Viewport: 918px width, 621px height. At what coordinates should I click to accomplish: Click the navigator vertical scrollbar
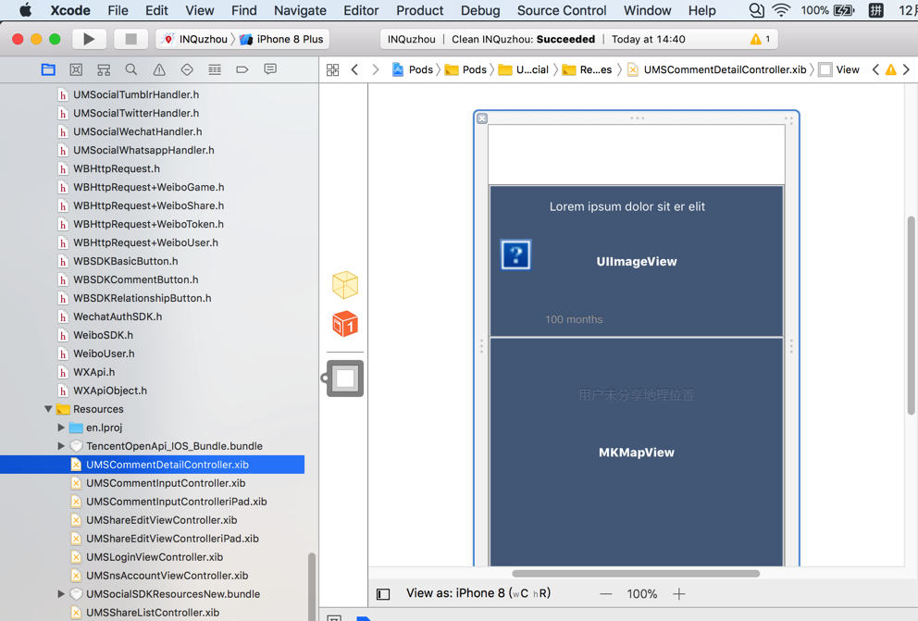click(312, 587)
